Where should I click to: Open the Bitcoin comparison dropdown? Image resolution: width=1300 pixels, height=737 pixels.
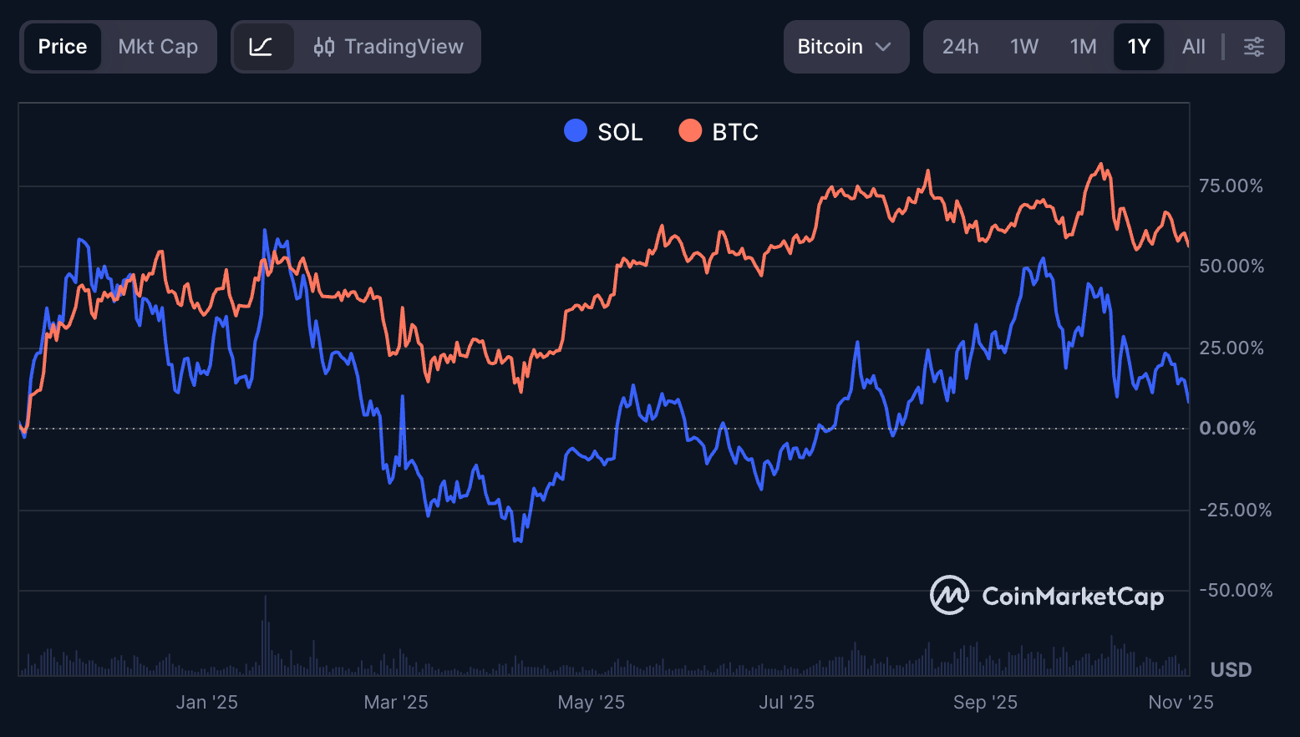846,47
